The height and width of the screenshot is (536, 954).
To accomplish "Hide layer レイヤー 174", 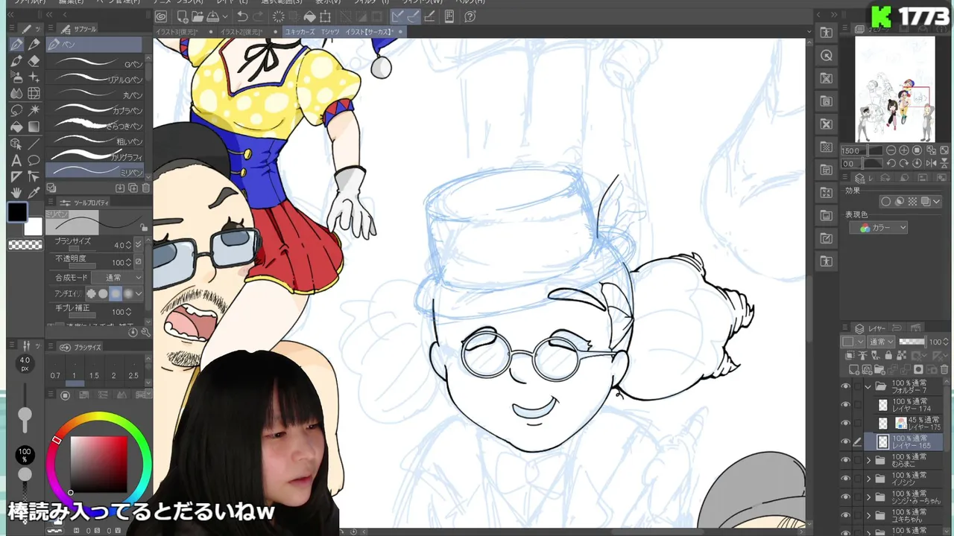I will tap(845, 405).
